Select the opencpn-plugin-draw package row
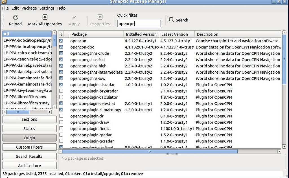Image resolution: width=289 pixels, height=178 pixels. (170, 122)
